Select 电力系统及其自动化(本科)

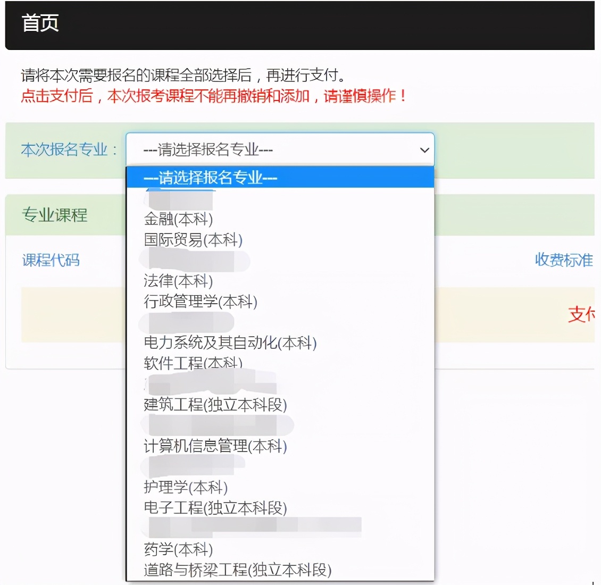pos(229,344)
